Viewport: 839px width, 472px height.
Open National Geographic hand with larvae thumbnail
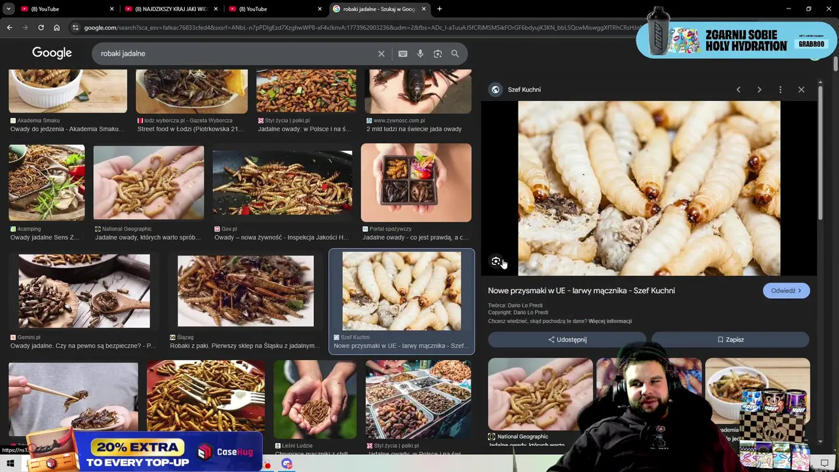pos(148,183)
